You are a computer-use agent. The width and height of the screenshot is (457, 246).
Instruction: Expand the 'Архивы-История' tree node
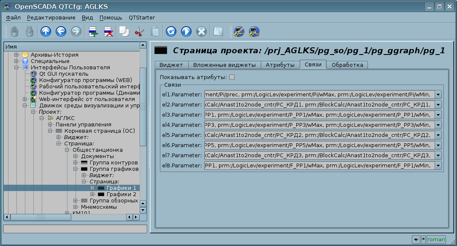click(x=16, y=55)
